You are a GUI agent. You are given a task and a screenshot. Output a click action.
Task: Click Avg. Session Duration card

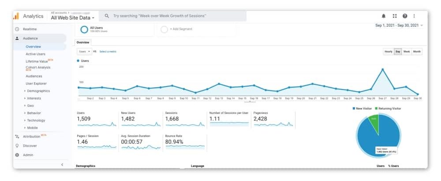(141, 142)
